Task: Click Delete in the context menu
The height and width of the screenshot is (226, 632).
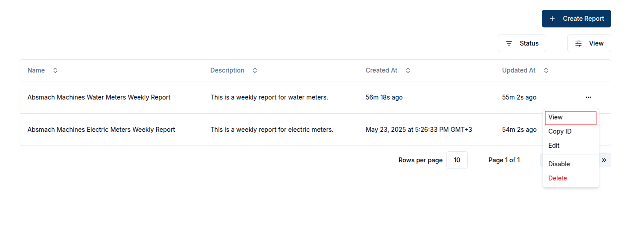Action: pyautogui.click(x=558, y=178)
